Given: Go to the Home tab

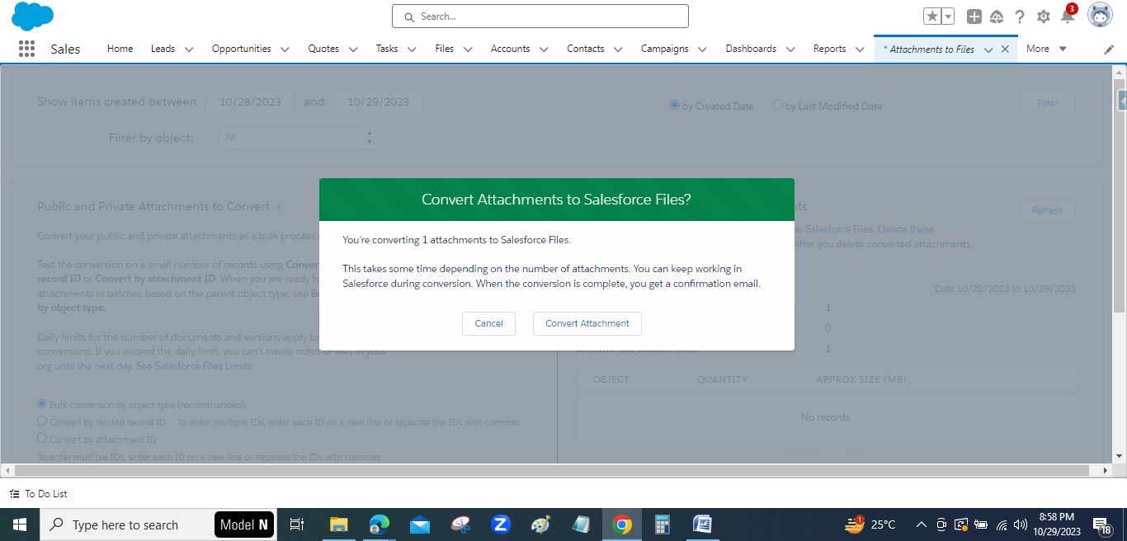Looking at the screenshot, I should [120, 49].
